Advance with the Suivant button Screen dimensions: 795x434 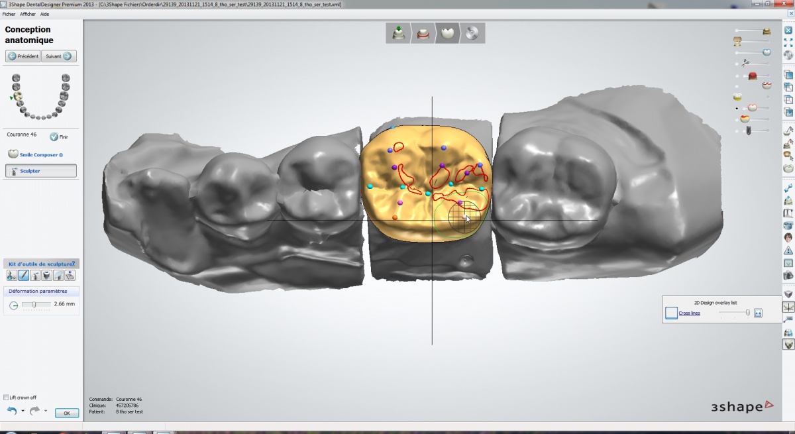[x=59, y=56]
